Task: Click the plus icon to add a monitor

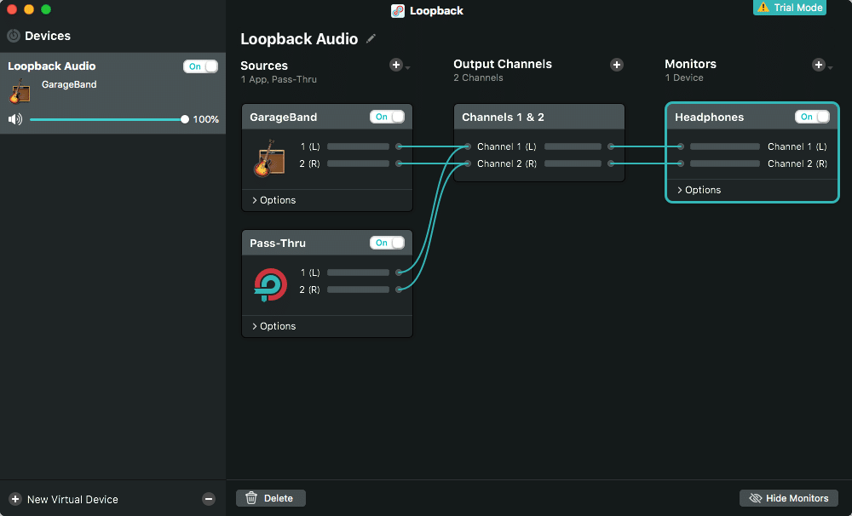Action: click(x=818, y=65)
